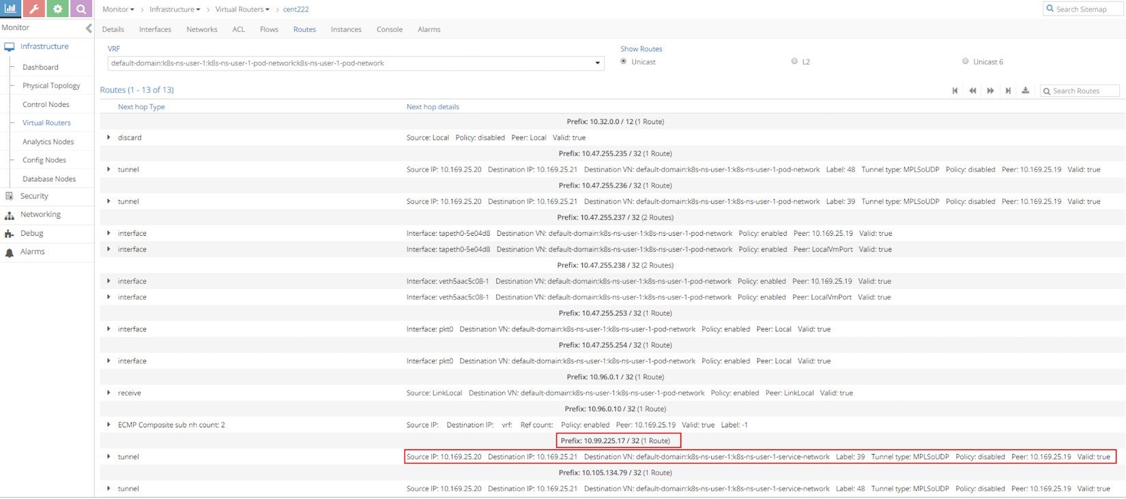
Task: Open Analytics Nodes in the sidebar
Action: click(48, 142)
